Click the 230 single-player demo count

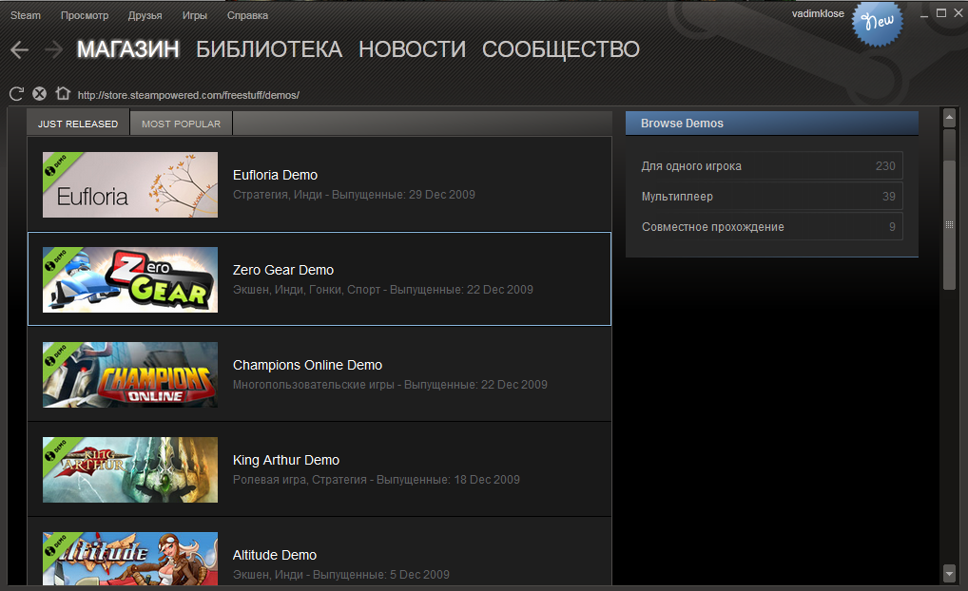tap(885, 166)
